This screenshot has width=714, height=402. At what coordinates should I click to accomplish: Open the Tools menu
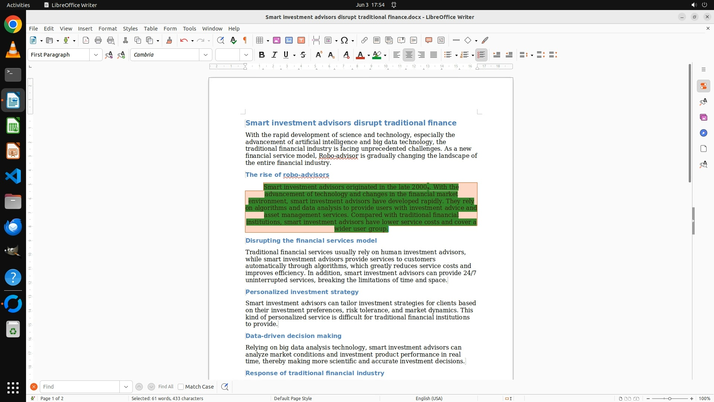[x=189, y=28]
